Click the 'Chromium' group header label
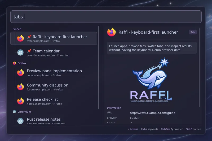Screen dimensions: 212x141 pos(24,112)
